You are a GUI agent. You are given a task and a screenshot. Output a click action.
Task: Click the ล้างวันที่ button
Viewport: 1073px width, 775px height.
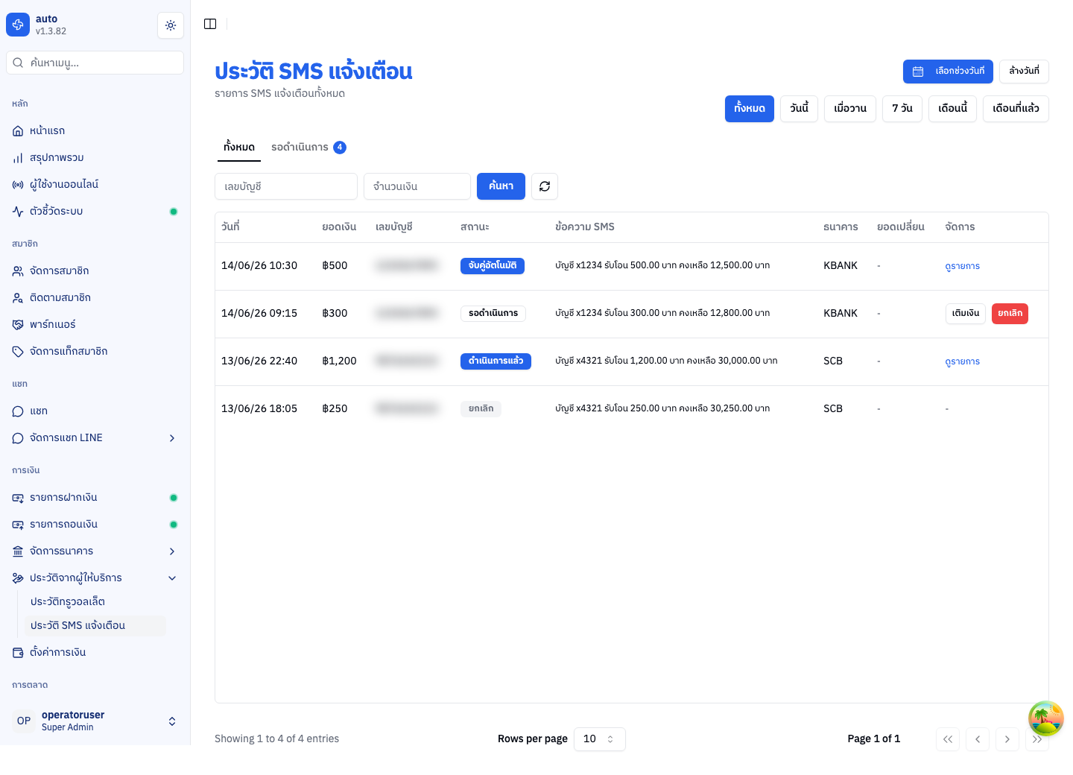[x=1025, y=72]
